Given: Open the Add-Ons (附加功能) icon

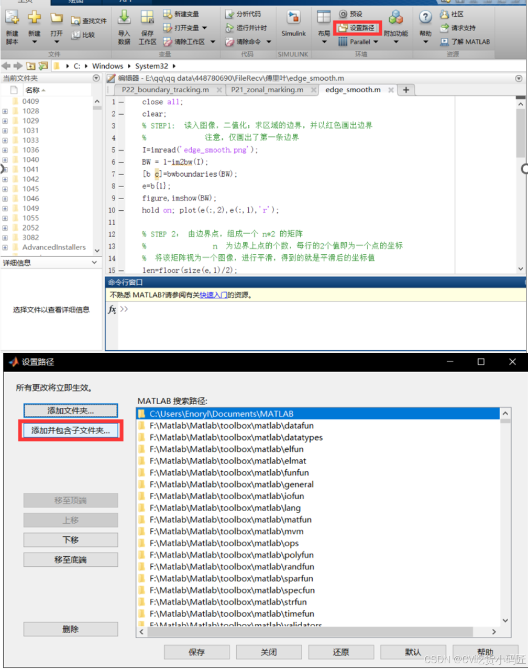Looking at the screenshot, I should (395, 18).
